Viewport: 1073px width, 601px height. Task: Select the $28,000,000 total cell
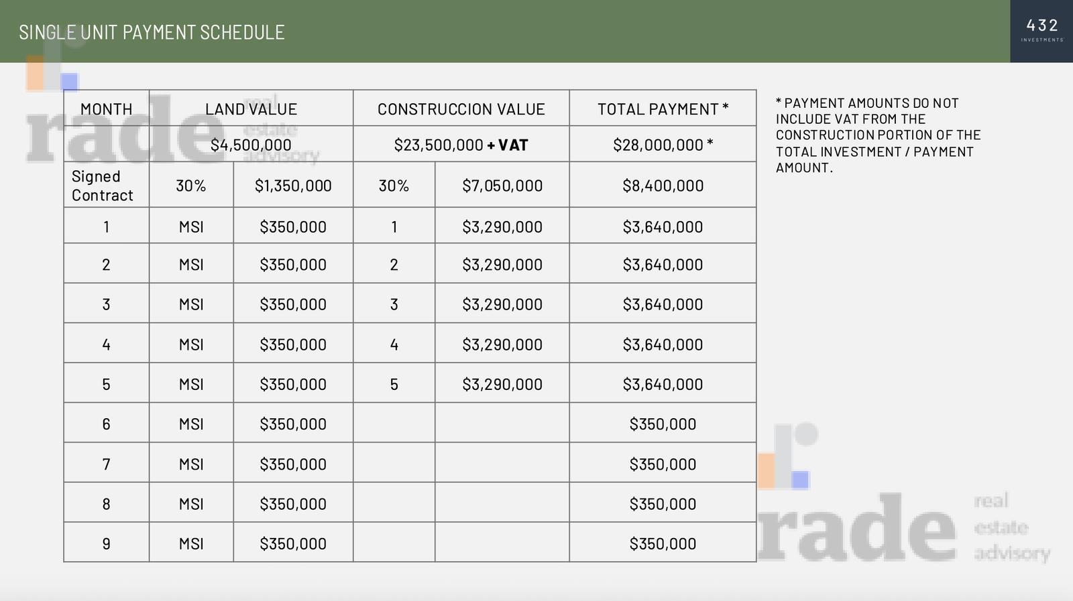(663, 144)
